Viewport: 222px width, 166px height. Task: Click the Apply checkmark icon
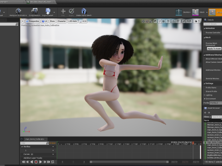[x=71, y=11]
